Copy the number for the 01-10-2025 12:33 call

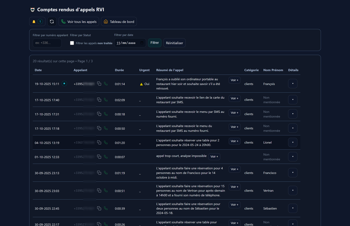[x=99, y=157]
